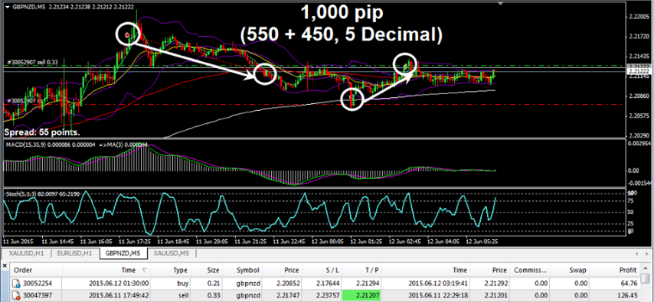The image size is (654, 302).
Task: Click the triangle next to GBPNZD,M5 chart title
Action: point(7,7)
